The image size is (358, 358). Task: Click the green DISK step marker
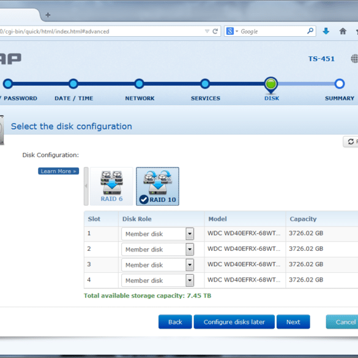271,84
